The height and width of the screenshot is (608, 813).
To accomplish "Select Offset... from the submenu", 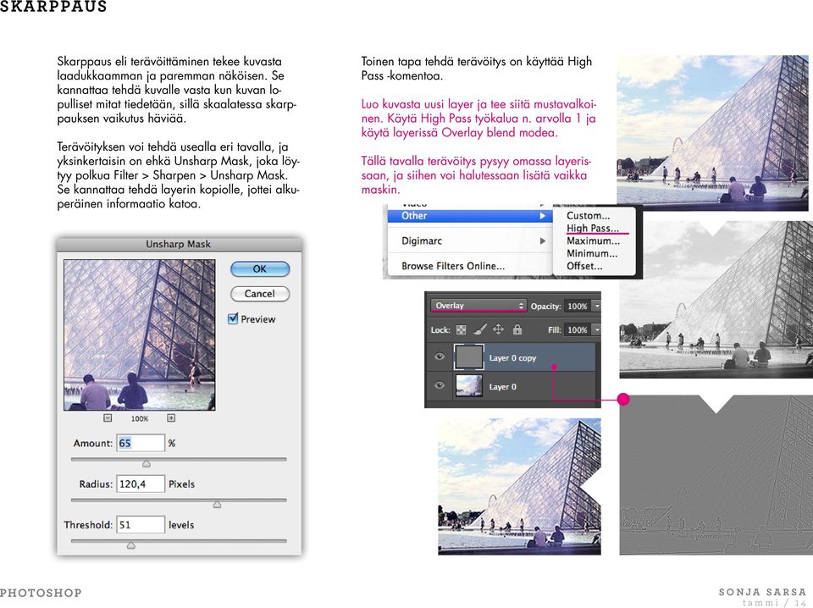I will point(584,266).
